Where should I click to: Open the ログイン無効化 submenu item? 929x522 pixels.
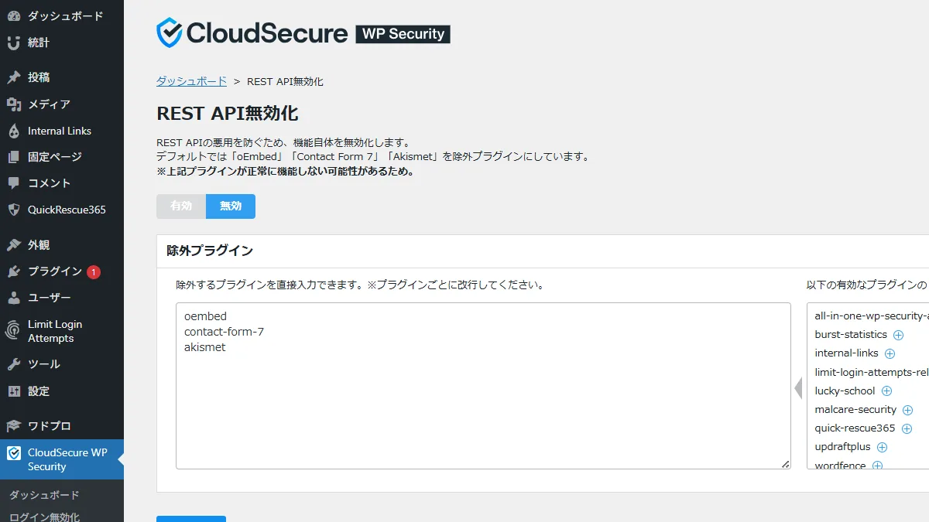pyautogui.click(x=44, y=517)
